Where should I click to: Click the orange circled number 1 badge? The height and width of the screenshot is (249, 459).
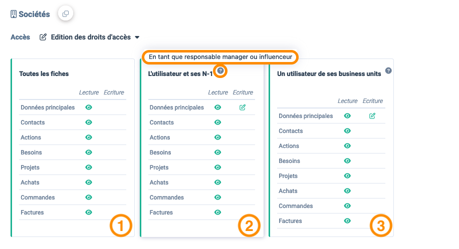tap(121, 225)
